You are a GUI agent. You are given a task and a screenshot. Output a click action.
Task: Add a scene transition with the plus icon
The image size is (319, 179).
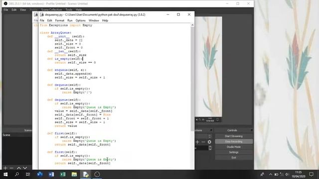197,142
